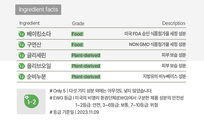
Task: Click the NON GMO 식품첨가물 description text
Action: coord(158,44)
